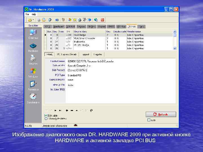Switch to the CMOS tab
Viewport: 203px width, 152px height.
click(x=111, y=27)
